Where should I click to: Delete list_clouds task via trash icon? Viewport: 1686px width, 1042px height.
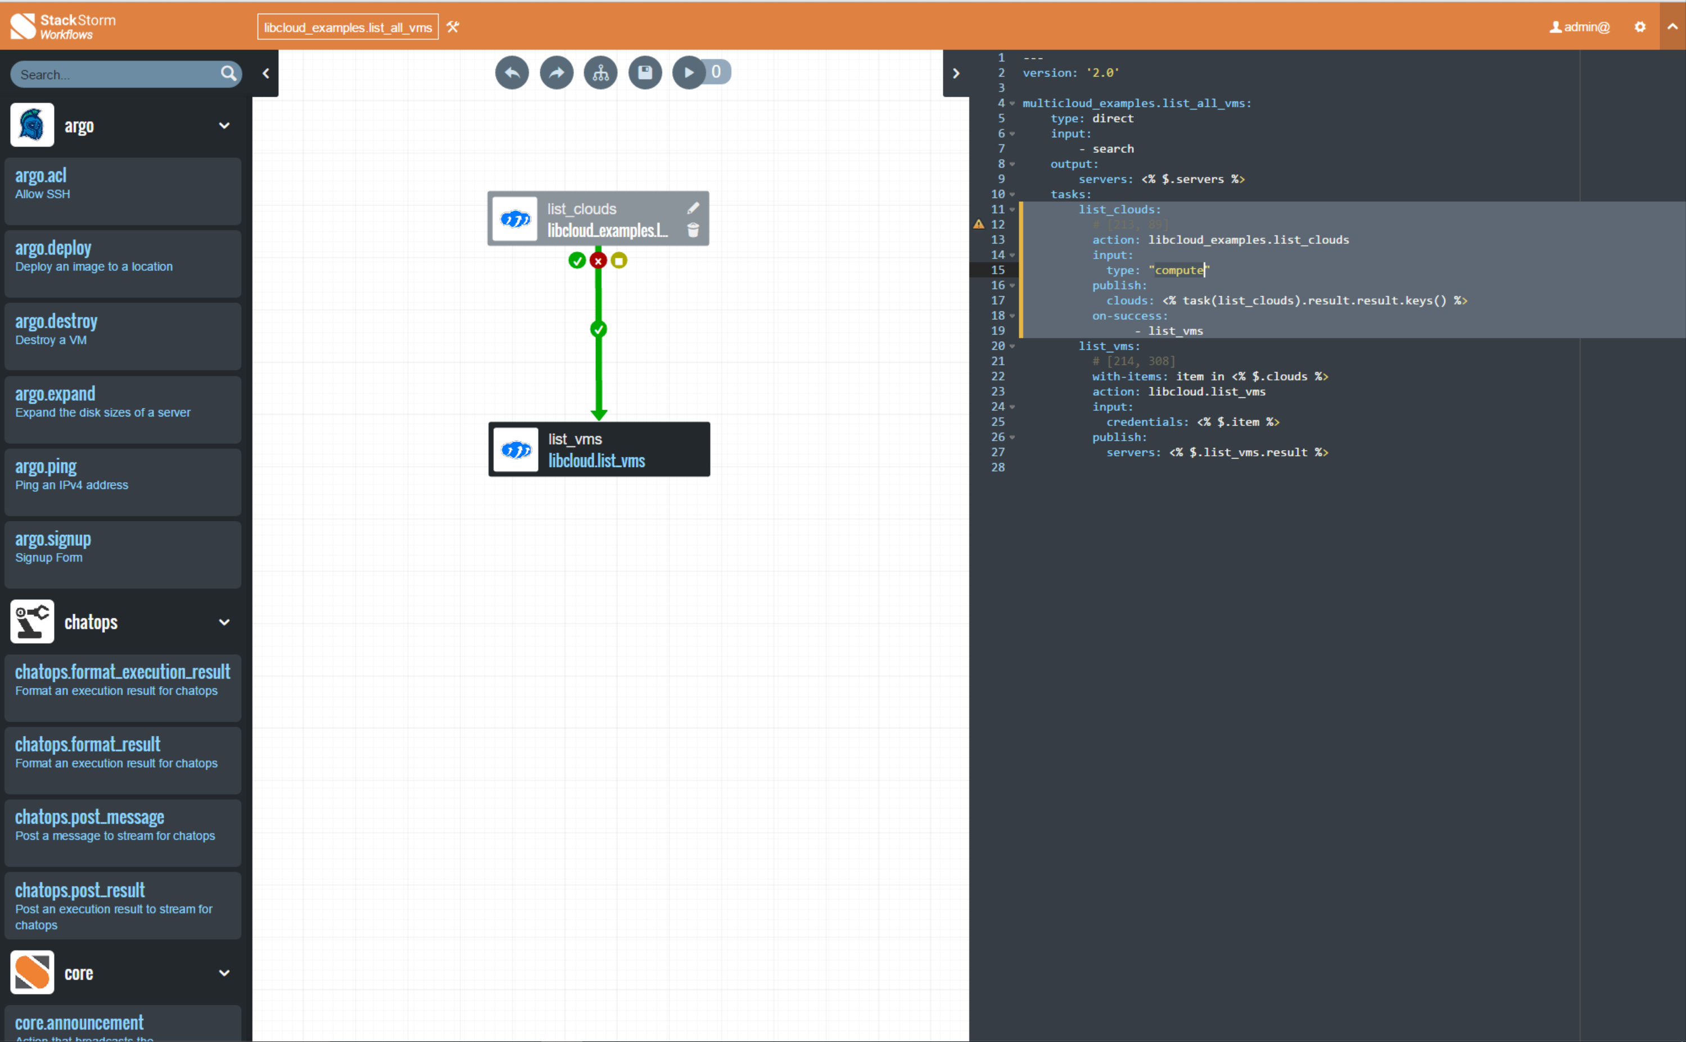[x=693, y=230]
